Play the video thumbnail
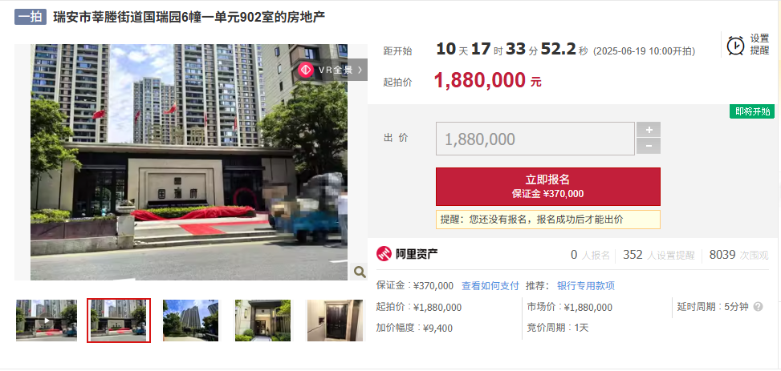781x371 pixels. pyautogui.click(x=47, y=321)
